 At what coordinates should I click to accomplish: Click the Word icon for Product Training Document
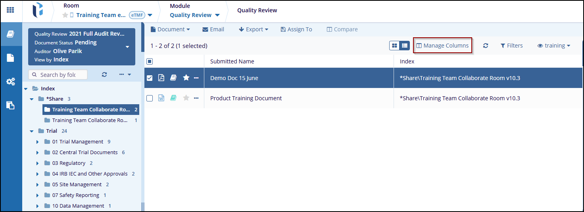pyautogui.click(x=161, y=98)
